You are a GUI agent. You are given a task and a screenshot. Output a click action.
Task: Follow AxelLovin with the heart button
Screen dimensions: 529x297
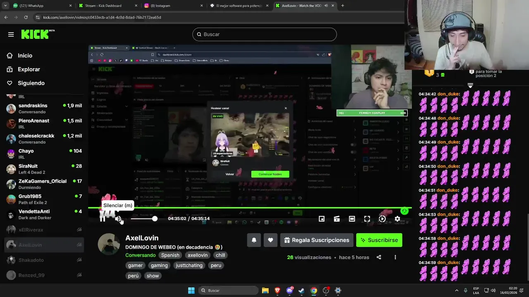270,240
